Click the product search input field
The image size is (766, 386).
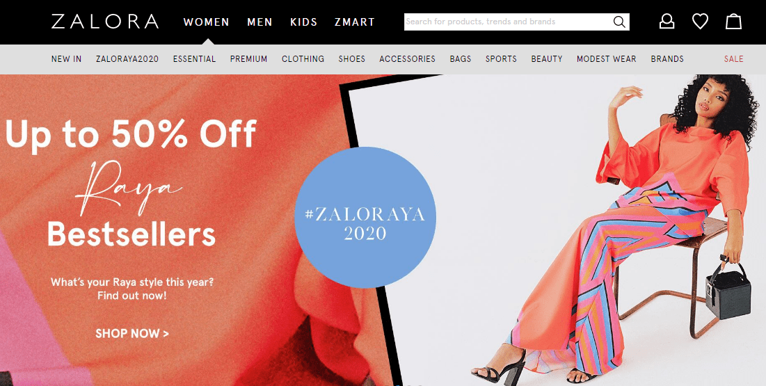508,22
